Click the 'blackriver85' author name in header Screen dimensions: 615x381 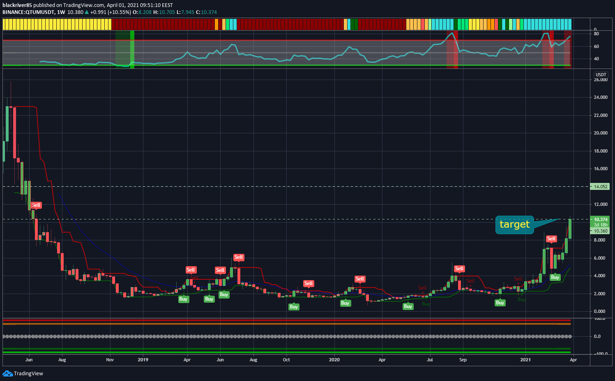pyautogui.click(x=17, y=5)
